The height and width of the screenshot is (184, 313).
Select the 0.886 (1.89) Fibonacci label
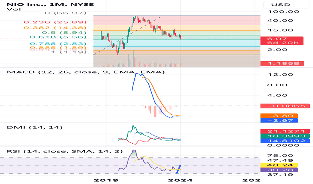pos(58,48)
